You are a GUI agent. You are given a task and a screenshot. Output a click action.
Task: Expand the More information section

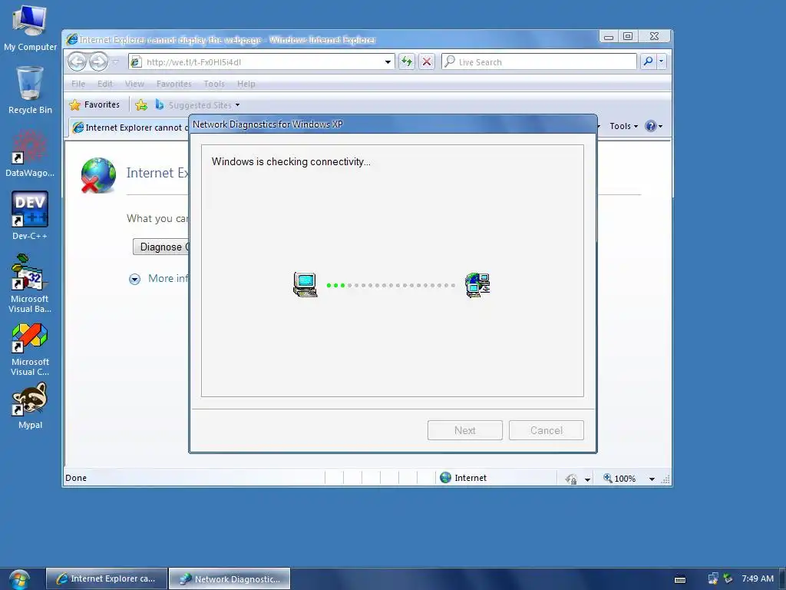134,279
